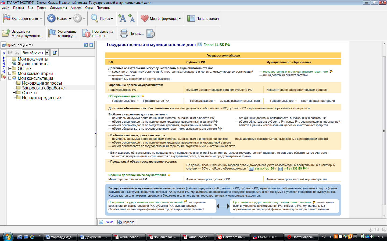Open Программа государственных внешних заимствований link

click(145, 202)
